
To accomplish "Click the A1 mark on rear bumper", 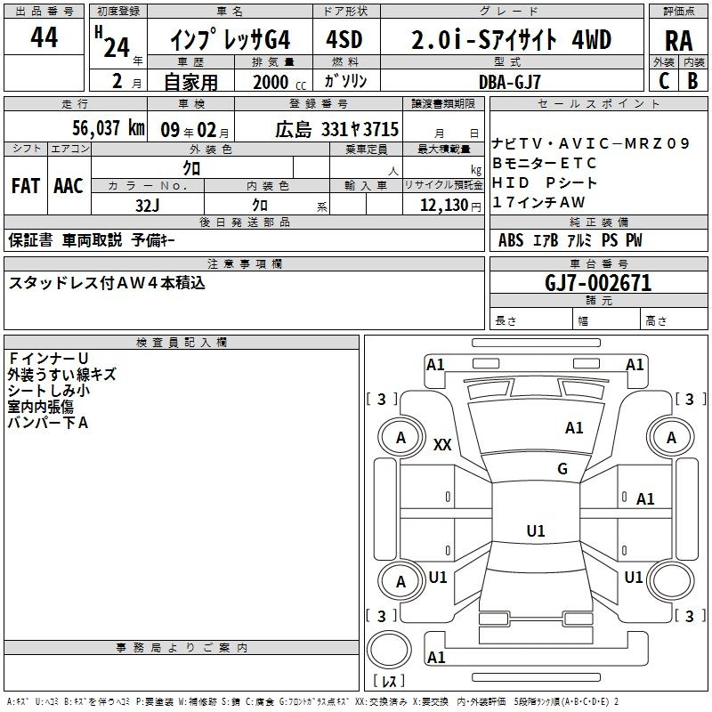I will [436, 657].
